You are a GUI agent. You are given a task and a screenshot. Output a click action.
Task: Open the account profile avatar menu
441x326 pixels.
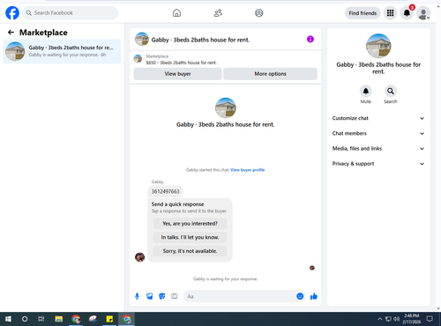click(423, 13)
